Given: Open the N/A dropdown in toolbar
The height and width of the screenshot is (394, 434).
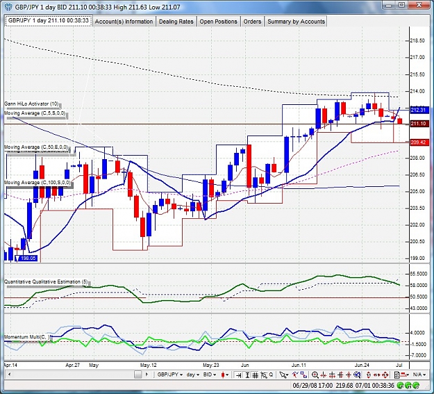Looking at the screenshot, I should coord(419,375).
